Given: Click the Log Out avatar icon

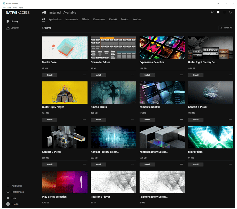Looking at the screenshot, I should click(x=8, y=204).
